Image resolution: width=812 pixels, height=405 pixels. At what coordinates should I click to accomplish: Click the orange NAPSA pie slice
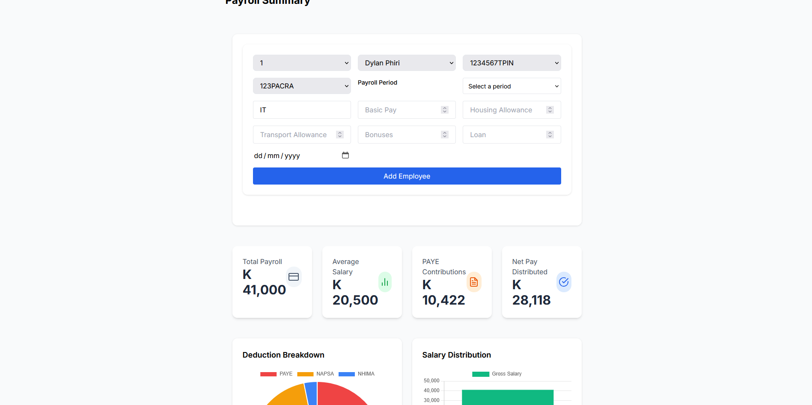click(291, 395)
